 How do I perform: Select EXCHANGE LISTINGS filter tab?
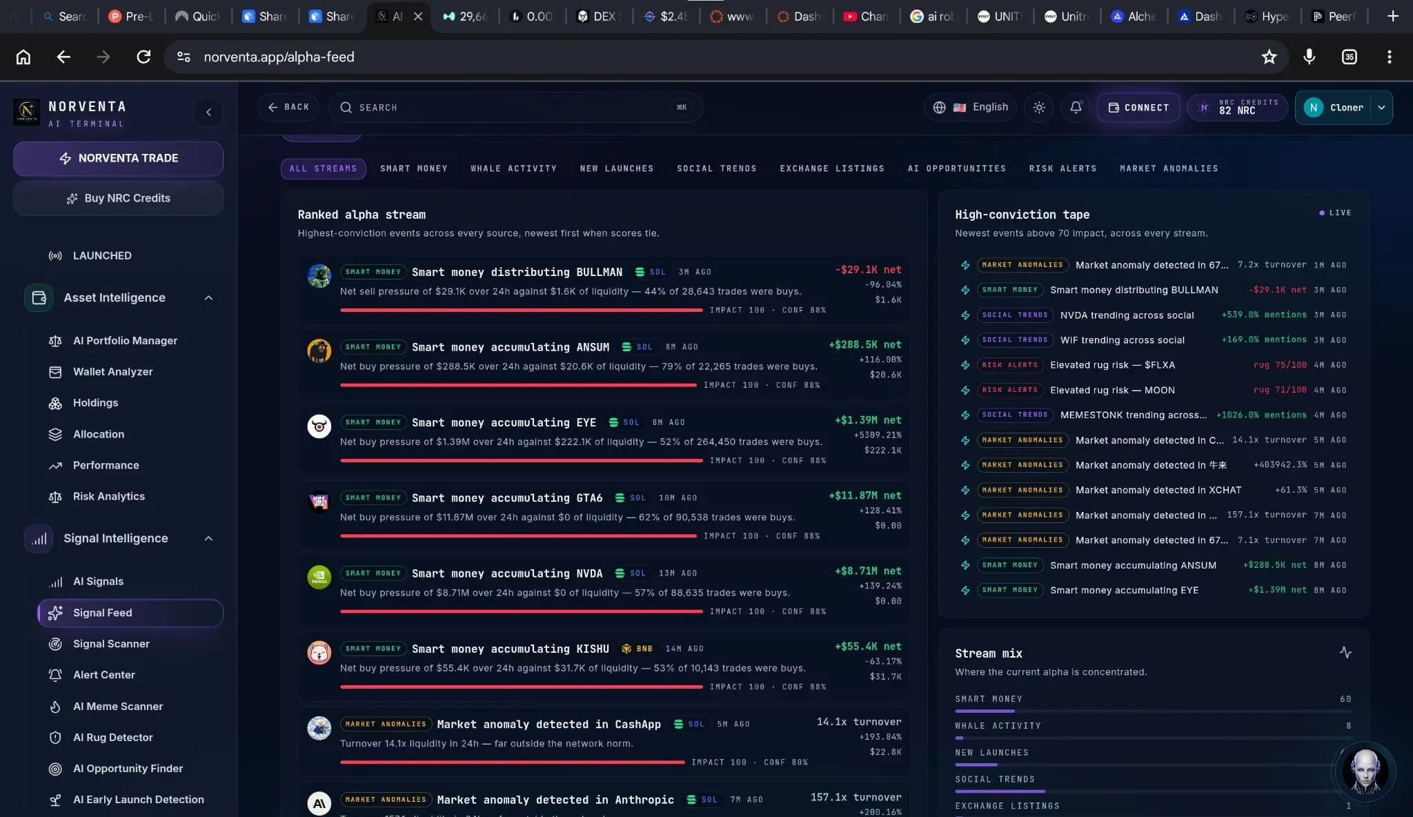click(832, 168)
